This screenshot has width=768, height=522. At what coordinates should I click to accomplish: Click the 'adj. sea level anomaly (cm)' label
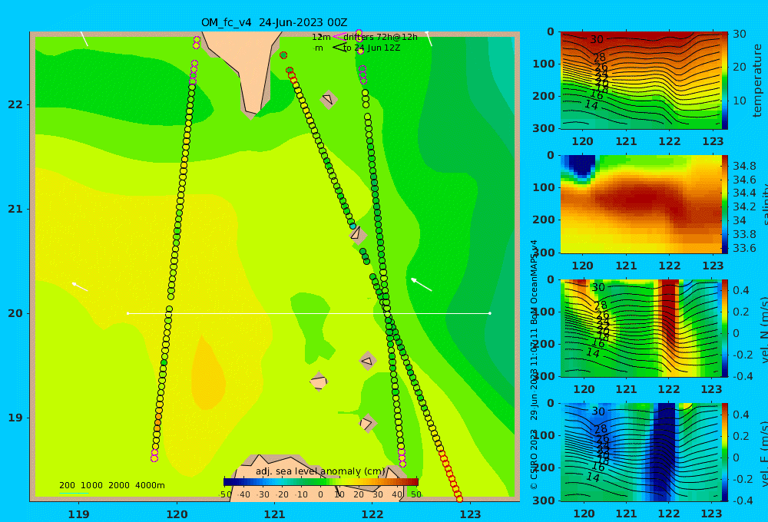point(320,471)
